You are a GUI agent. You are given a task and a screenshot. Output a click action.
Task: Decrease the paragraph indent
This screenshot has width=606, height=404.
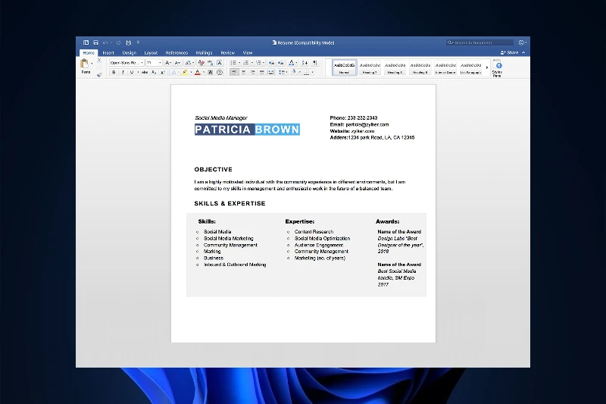[271, 63]
